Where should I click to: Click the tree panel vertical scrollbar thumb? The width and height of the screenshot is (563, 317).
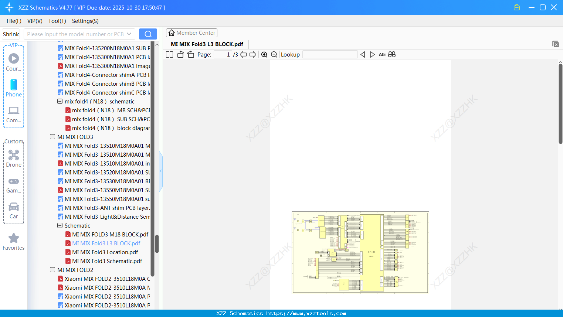tap(157, 244)
